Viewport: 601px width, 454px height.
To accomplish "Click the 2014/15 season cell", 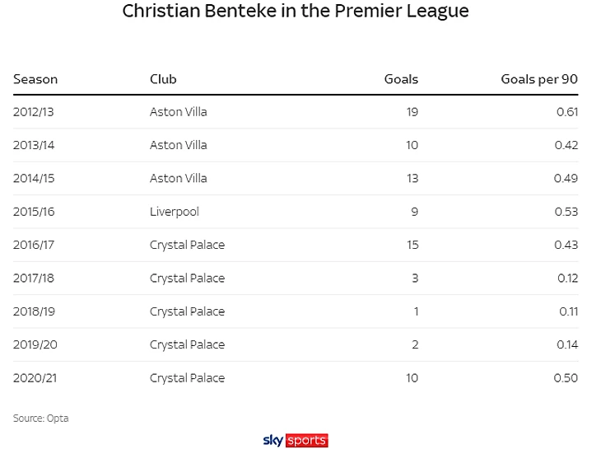I will click(33, 178).
